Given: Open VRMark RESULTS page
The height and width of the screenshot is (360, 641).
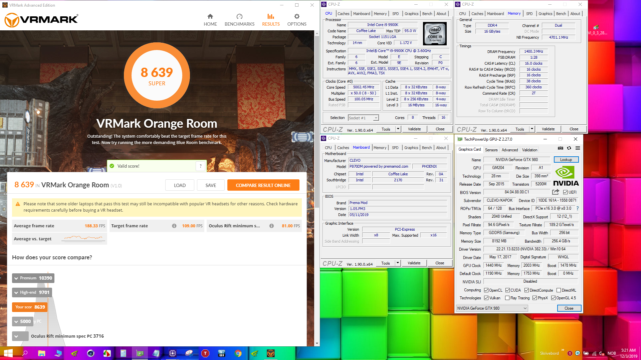Looking at the screenshot, I should [271, 20].
